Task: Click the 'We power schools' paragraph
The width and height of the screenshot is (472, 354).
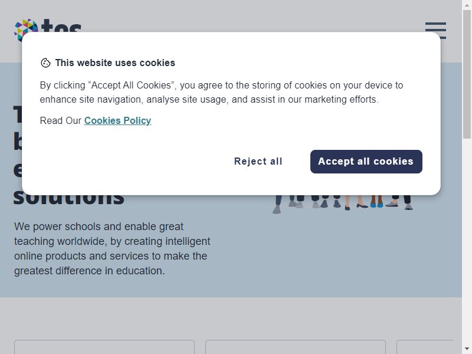Action: click(112, 248)
